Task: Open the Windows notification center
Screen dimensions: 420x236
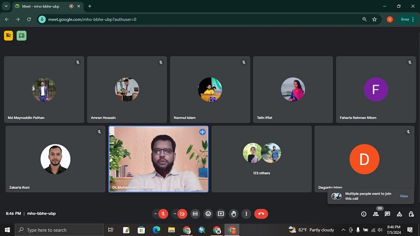Action: (x=410, y=230)
